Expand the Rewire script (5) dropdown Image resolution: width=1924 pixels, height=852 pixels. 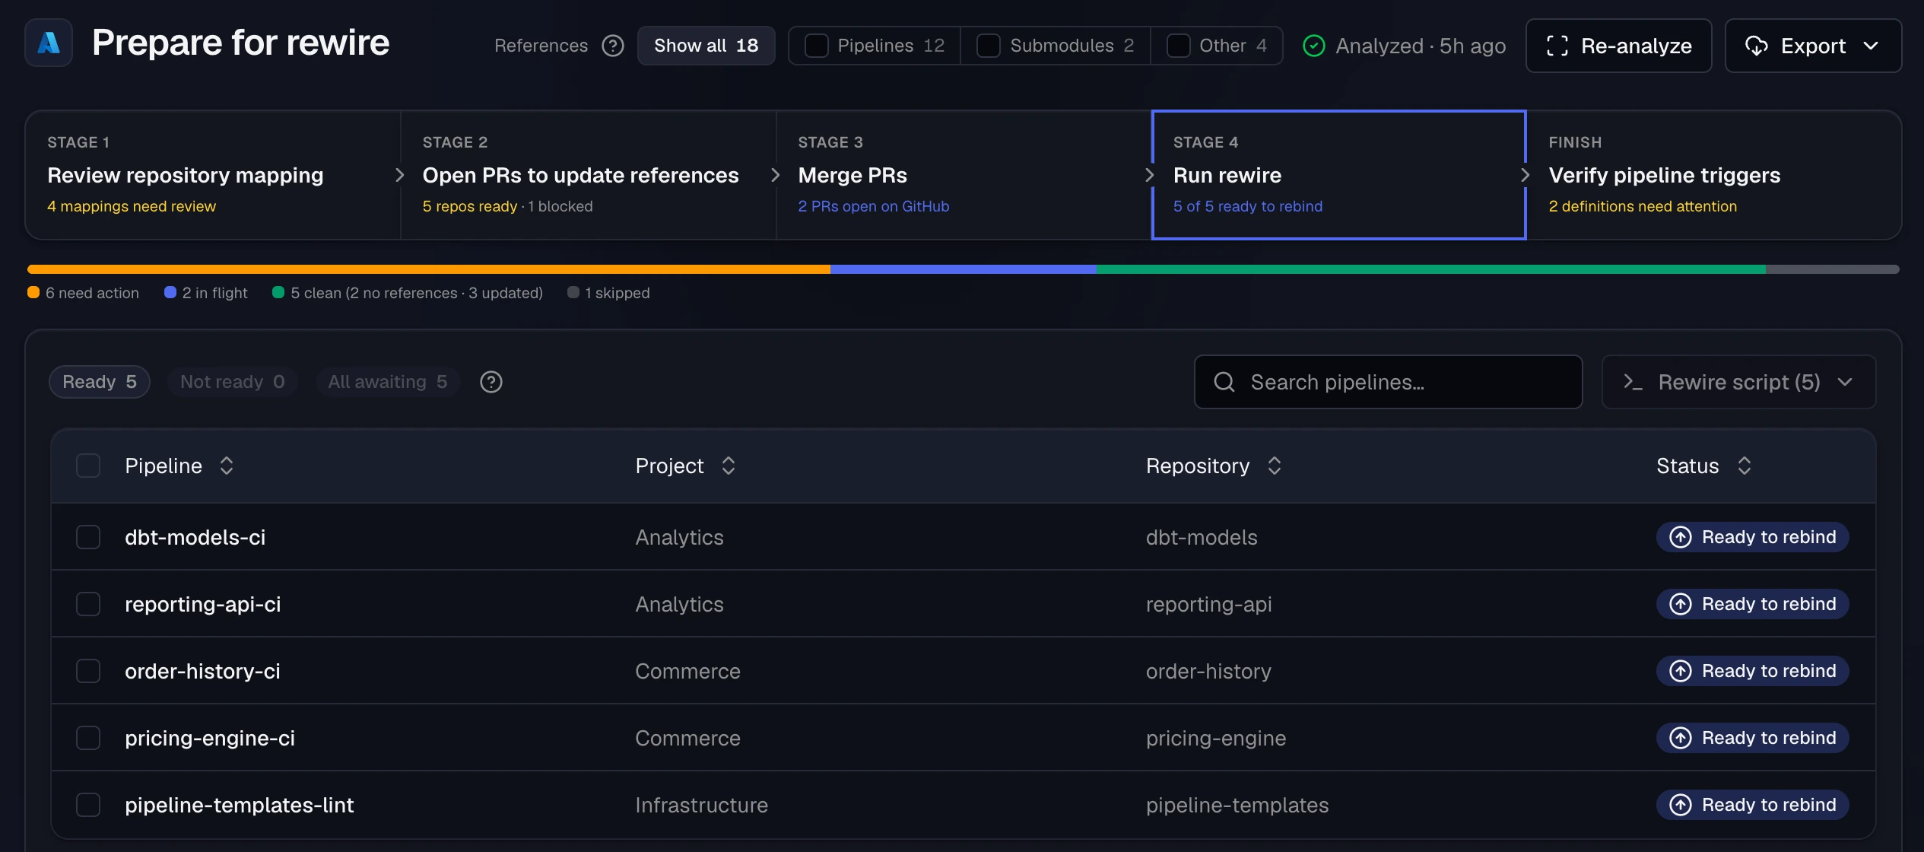point(1739,382)
